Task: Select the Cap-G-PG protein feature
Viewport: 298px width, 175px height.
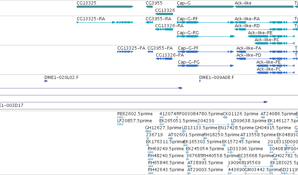Action: point(206,66)
